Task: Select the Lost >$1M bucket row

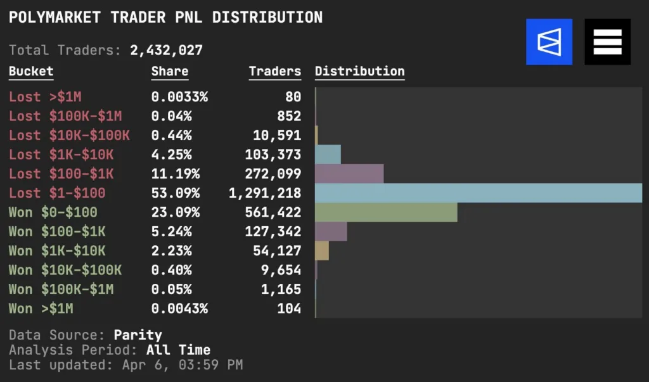Action: click(45, 97)
